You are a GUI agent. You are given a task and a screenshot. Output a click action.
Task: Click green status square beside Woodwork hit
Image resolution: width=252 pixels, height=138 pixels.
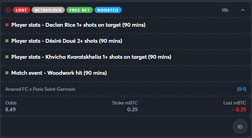[7, 73]
